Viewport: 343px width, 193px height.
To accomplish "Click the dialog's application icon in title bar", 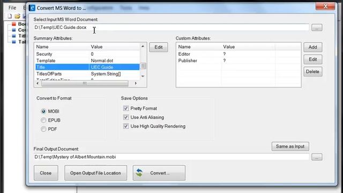I will [x=32, y=8].
